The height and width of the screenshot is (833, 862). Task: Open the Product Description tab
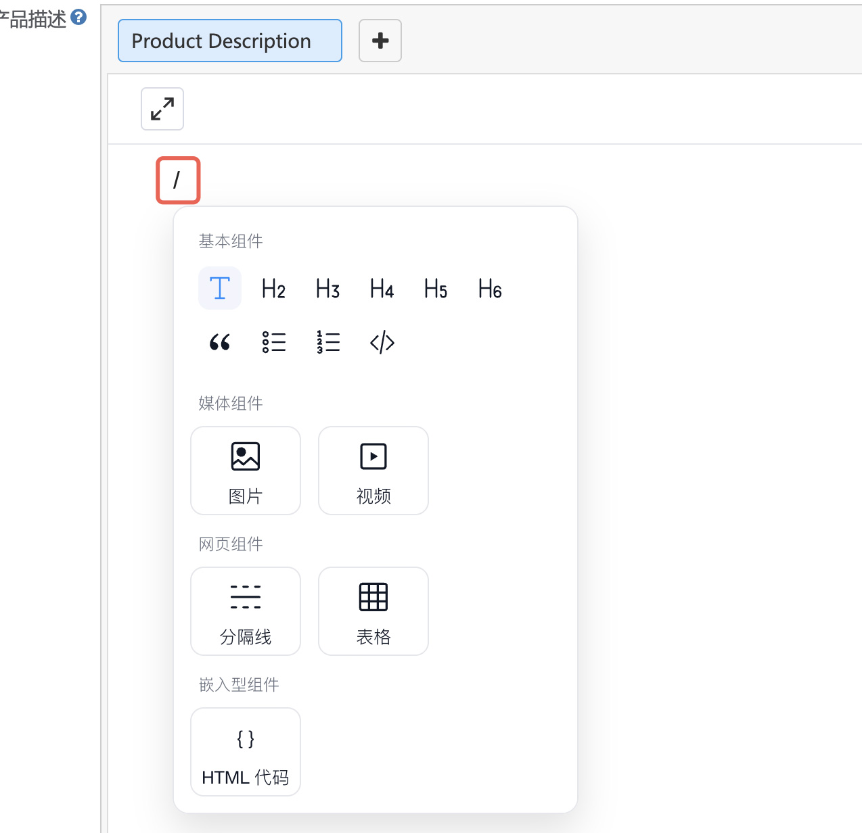coord(230,41)
